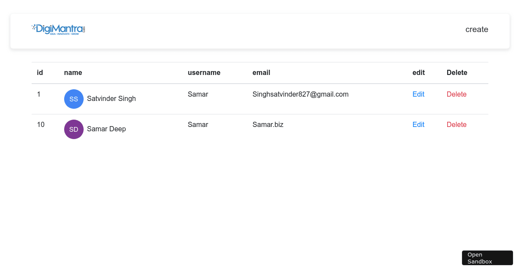Viewport: 520px width, 273px height.
Task: Click the Singhsatvinder827@gmail.com email cell
Action: pos(301,94)
